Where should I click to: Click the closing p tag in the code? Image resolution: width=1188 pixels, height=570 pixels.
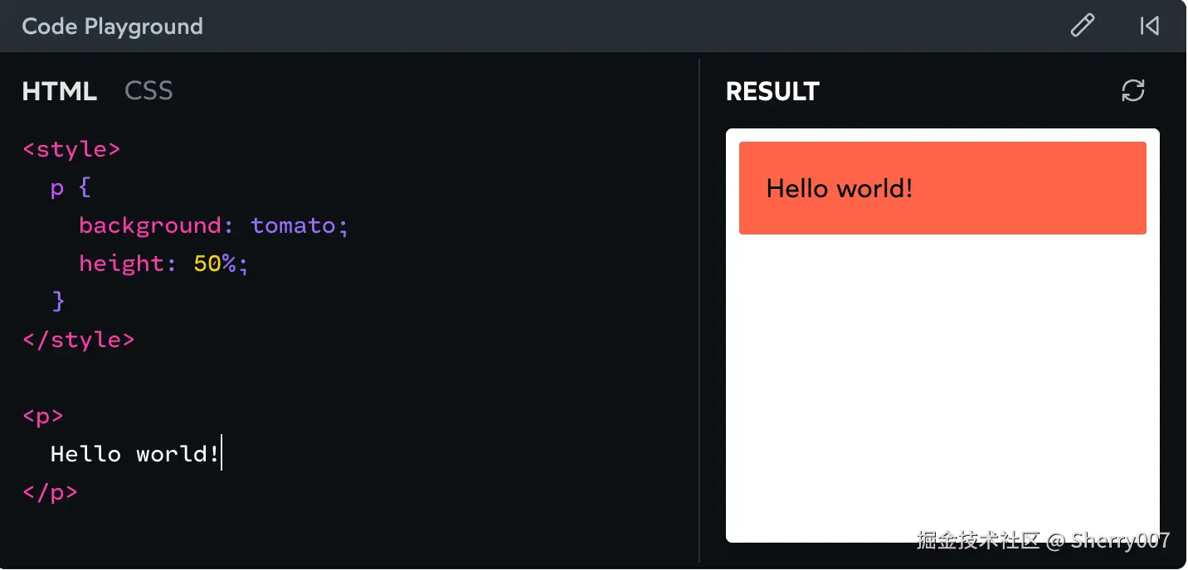[x=50, y=492]
